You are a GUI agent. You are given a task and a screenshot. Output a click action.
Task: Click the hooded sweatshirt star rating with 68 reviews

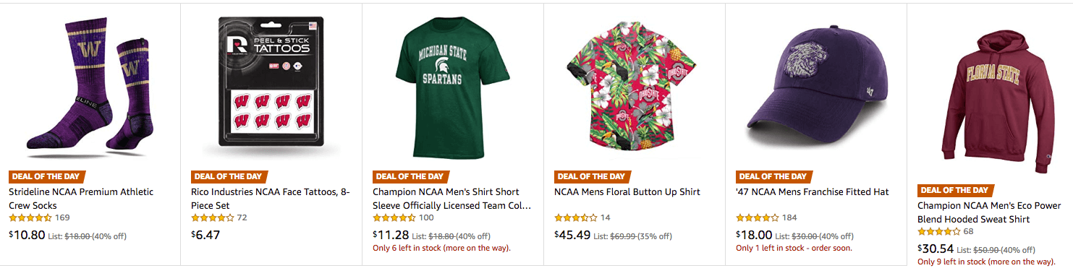939,231
